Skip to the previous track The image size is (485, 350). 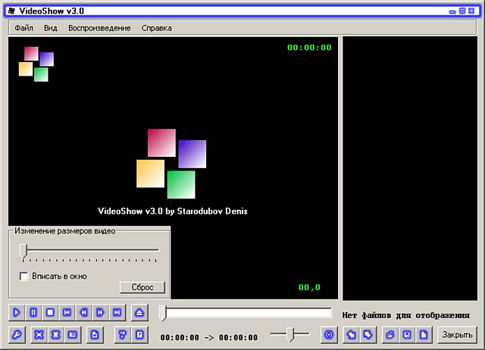click(67, 312)
